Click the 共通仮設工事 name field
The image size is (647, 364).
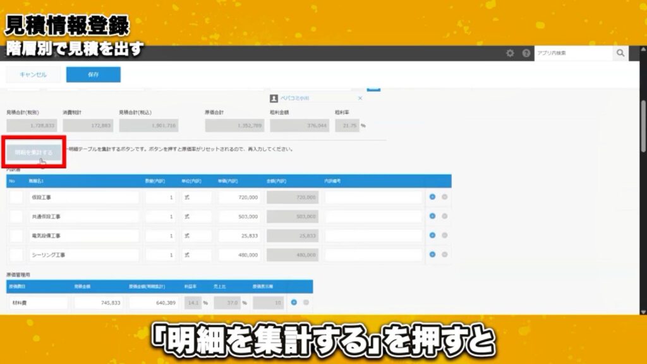(x=84, y=216)
